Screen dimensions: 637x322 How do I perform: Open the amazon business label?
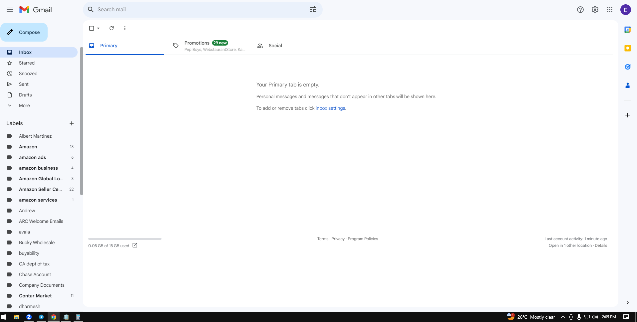39,168
